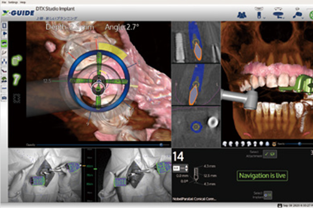
Task: Expand the dropdown under the top toolbar jaw icon
Action: [264, 18]
